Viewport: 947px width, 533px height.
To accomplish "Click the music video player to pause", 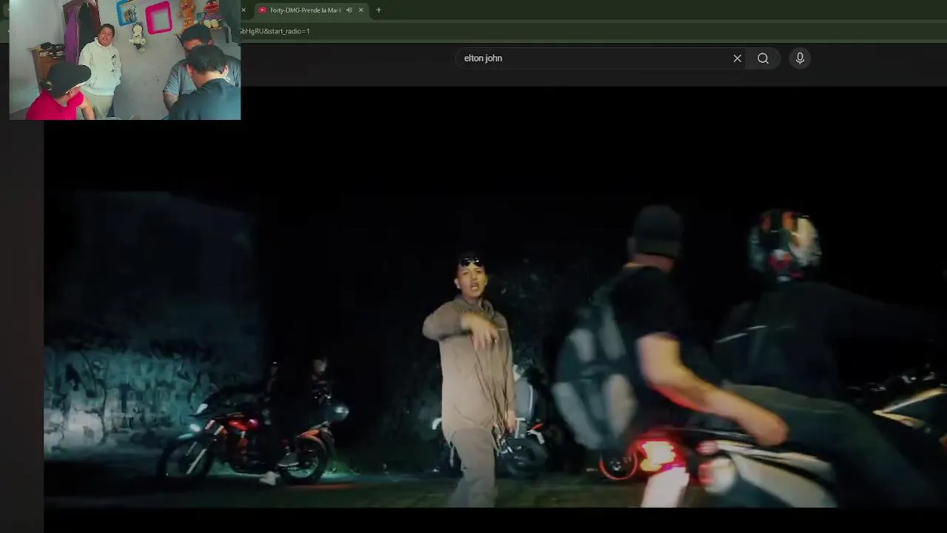I will click(495, 296).
